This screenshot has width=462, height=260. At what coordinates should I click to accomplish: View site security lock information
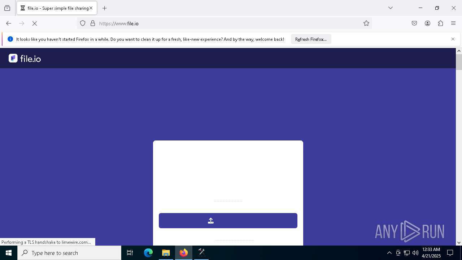tap(93, 23)
